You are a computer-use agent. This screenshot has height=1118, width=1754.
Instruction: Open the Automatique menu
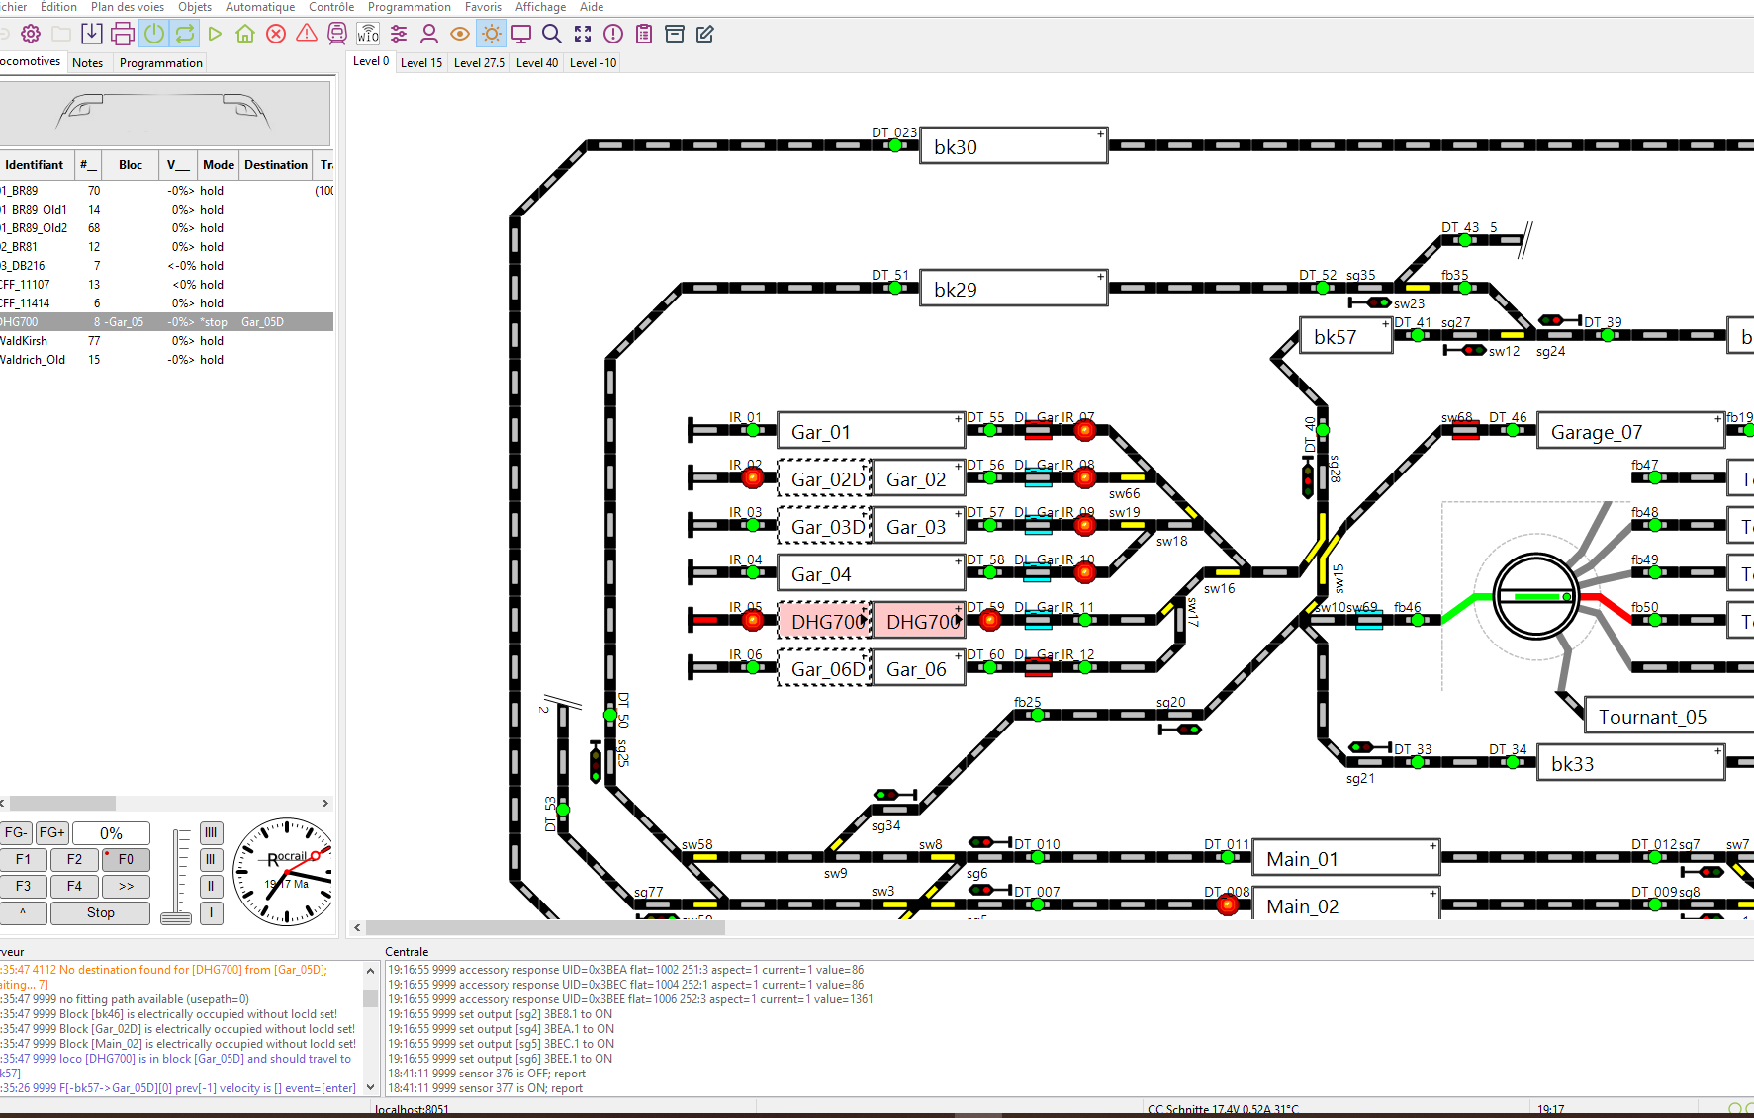coord(260,7)
